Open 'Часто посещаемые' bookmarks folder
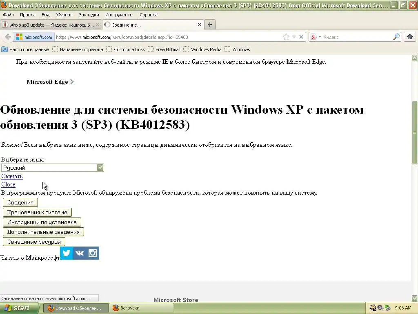 [x=25, y=49]
